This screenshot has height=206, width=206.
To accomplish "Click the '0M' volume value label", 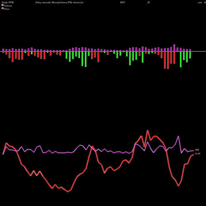I will click(197, 150).
